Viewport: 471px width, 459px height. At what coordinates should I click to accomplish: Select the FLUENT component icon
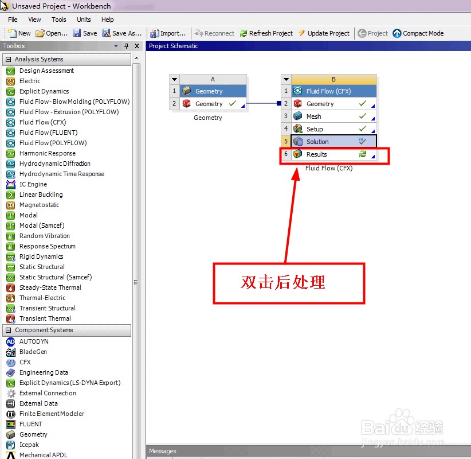10,424
